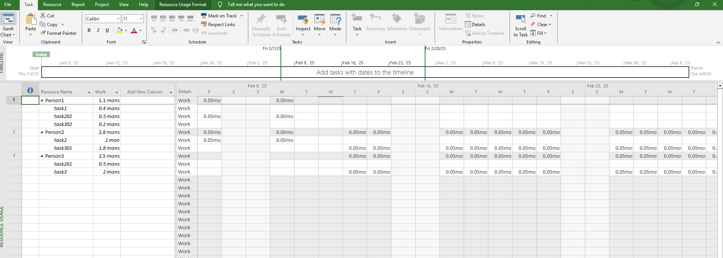Image resolution: width=723 pixels, height=258 pixels.
Task: Switch to the Resource ribbon tab
Action: click(x=52, y=5)
